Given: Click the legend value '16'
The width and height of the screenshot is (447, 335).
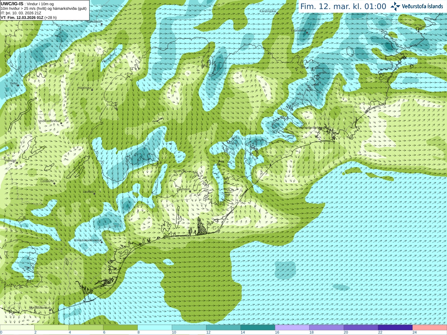Looking at the screenshot, I should pyautogui.click(x=277, y=333).
